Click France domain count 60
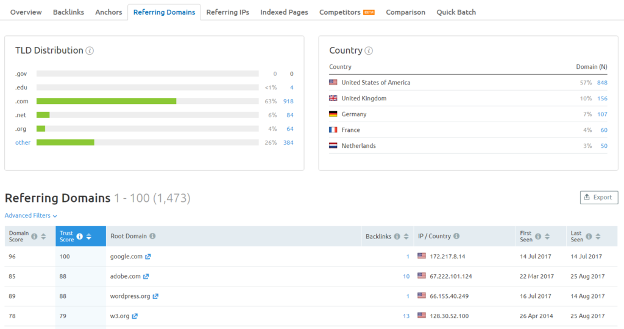Viewport: 624px width, 329px height. click(x=604, y=130)
